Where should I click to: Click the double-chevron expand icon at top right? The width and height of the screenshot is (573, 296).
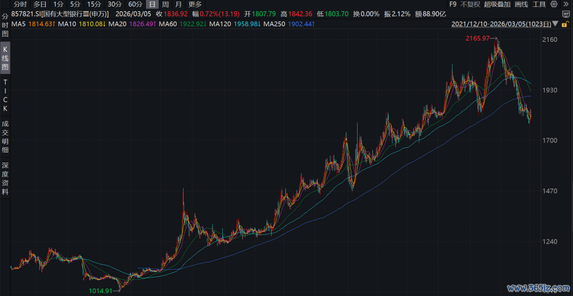coord(566,4)
